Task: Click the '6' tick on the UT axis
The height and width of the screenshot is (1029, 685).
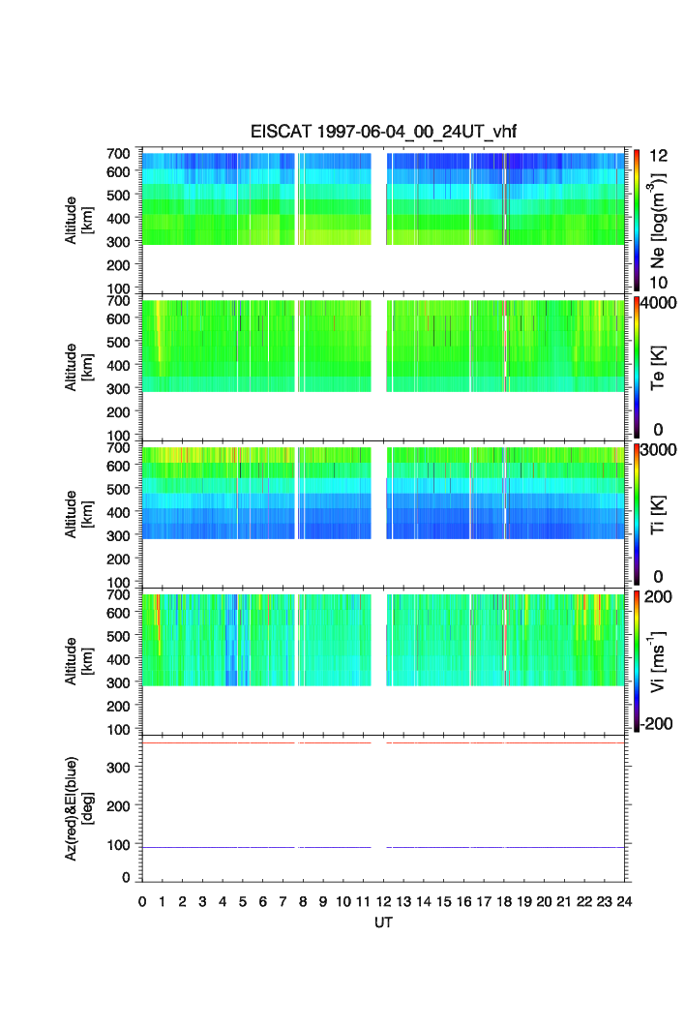Action: pos(262,901)
